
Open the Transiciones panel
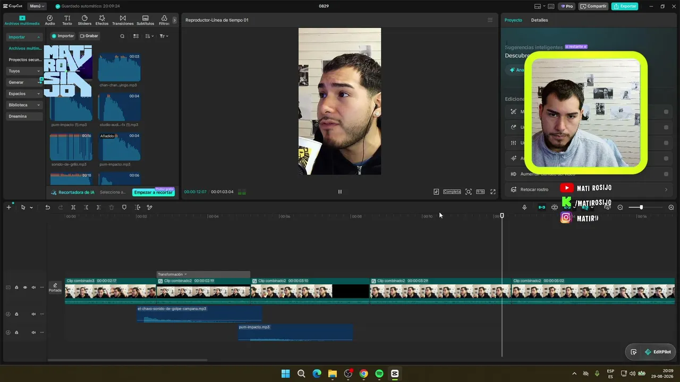(x=123, y=20)
